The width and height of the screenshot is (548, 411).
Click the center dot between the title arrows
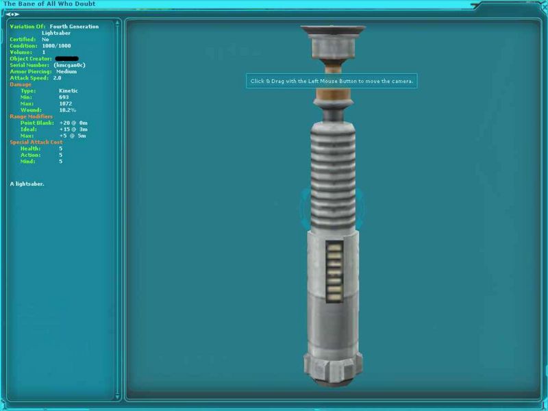coord(13,14)
